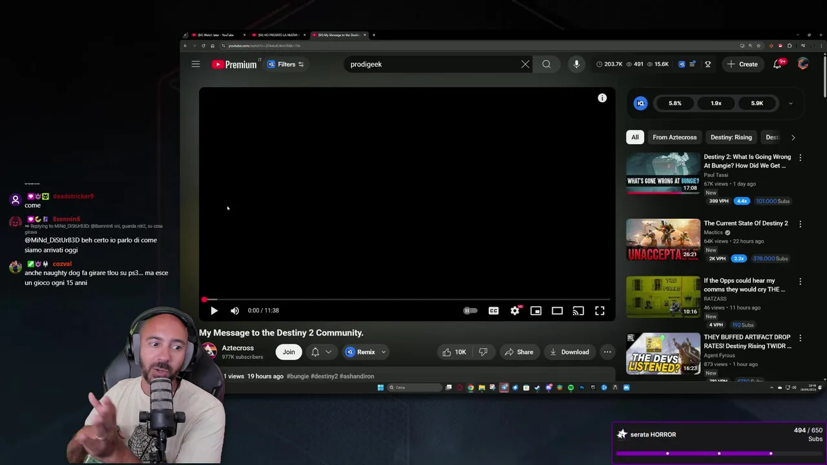Switch to HO PROVATO LA NUOVA browser tab
827x465 pixels.
point(278,35)
